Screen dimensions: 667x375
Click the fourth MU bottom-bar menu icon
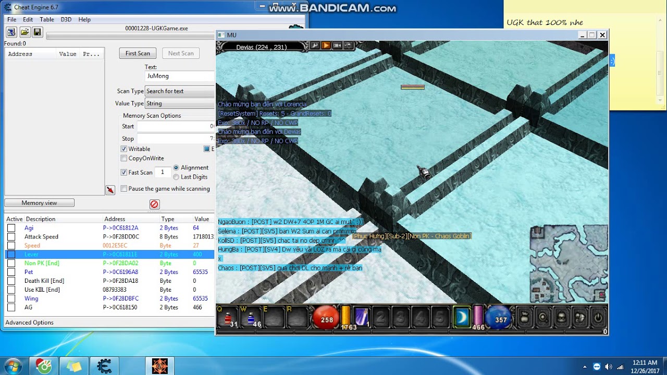tap(579, 317)
